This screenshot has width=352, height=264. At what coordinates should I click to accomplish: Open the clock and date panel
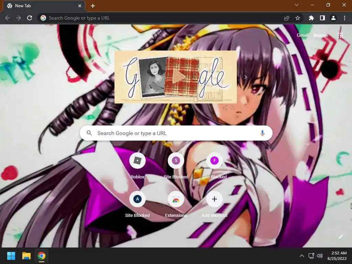(x=337, y=256)
